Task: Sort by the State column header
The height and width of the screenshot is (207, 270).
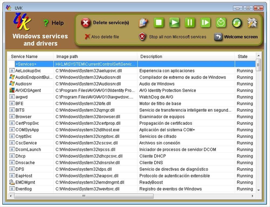Action: [x=245, y=57]
